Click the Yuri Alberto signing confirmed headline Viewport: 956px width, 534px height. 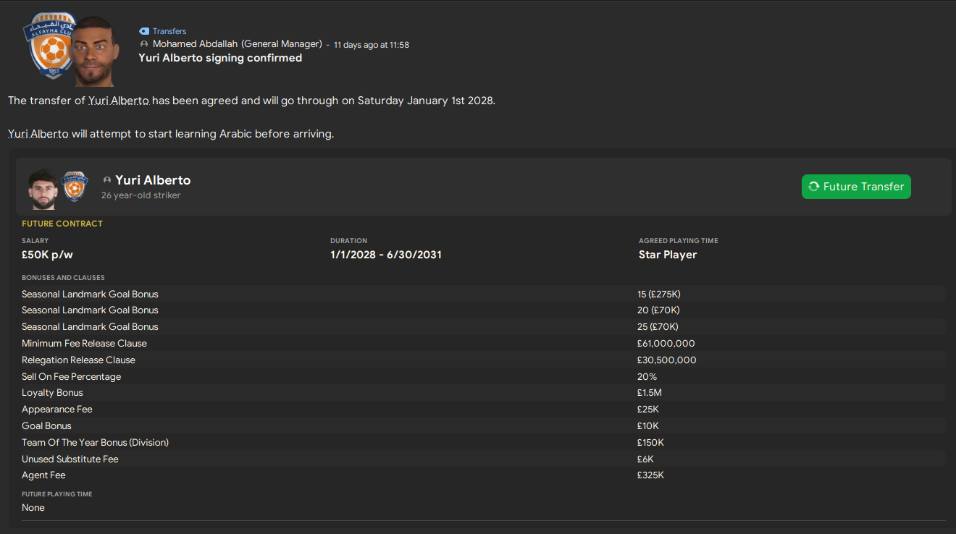(221, 57)
